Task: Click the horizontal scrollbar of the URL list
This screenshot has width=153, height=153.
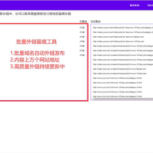Action: pos(123,99)
